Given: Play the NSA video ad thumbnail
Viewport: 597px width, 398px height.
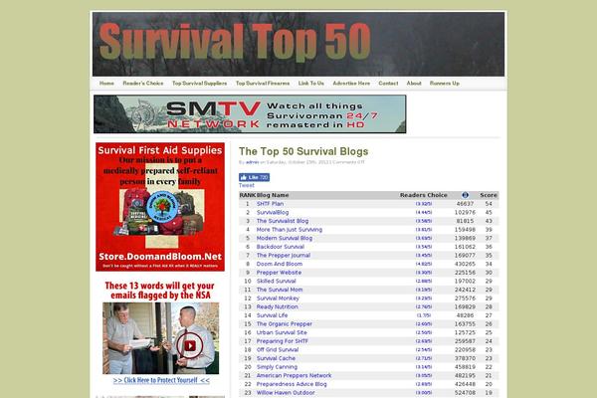Looking at the screenshot, I should (x=160, y=338).
